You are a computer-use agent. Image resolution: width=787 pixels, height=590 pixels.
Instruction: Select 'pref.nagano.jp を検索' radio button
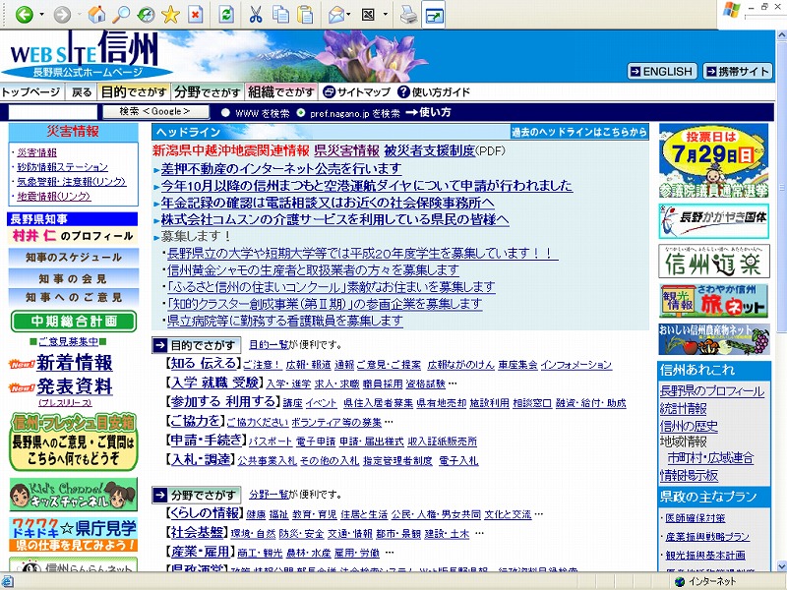301,113
